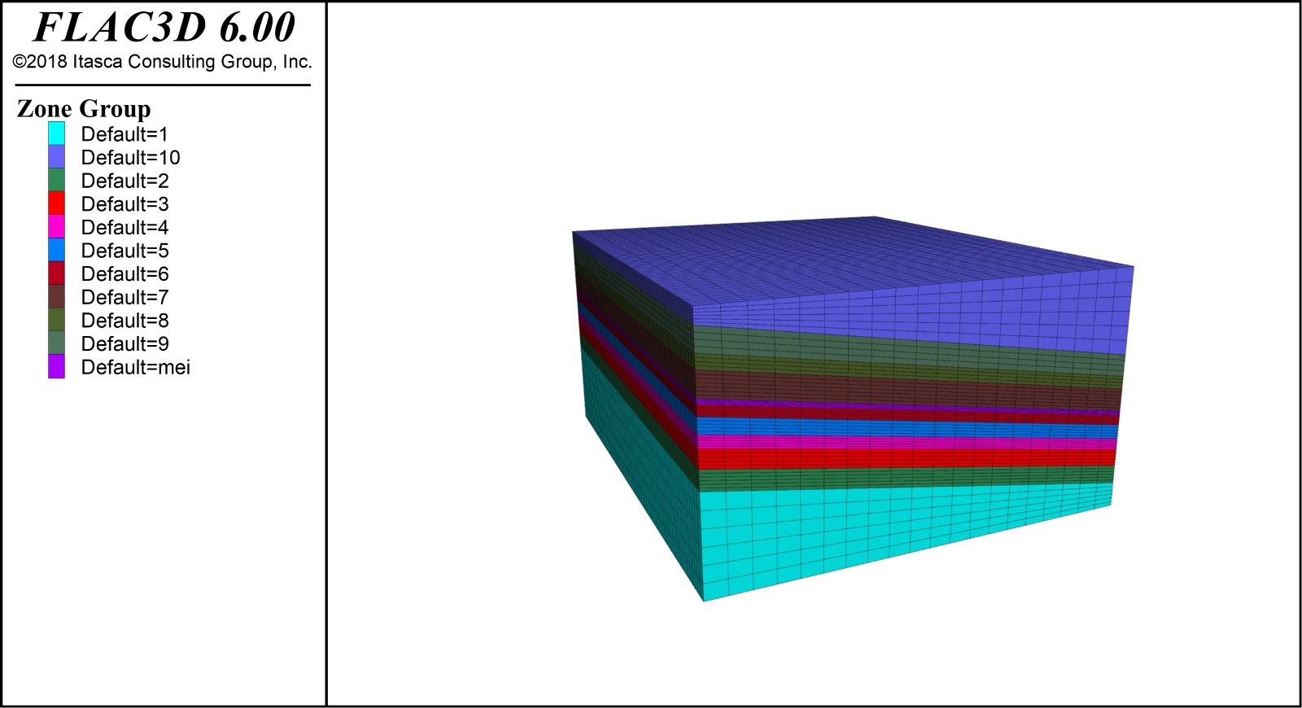
Task: Select the blue Default=5 swatch
Action: pyautogui.click(x=56, y=250)
